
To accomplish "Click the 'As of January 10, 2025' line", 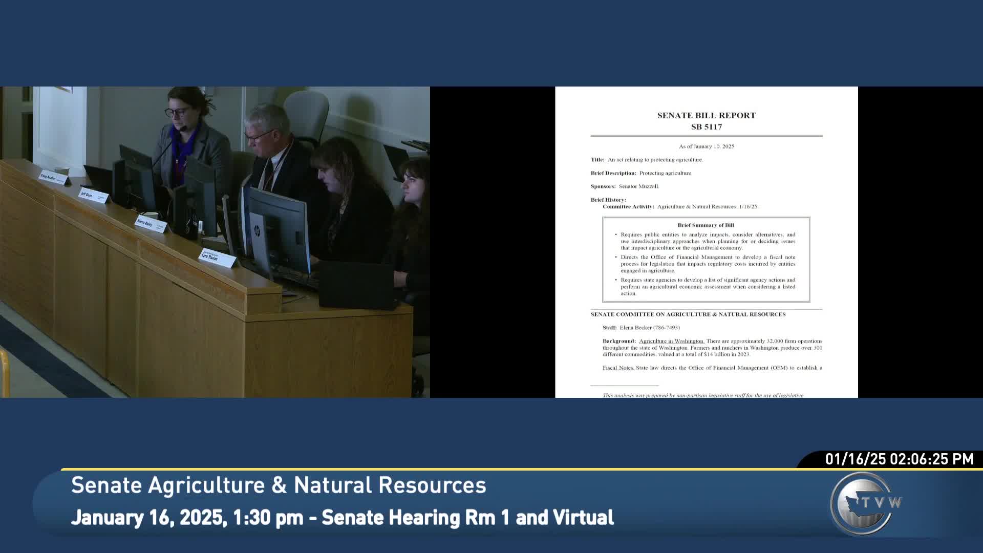I will 706,146.
